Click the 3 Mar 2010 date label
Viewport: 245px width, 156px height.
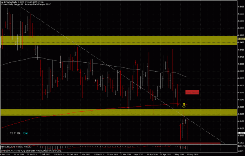coord(85,154)
